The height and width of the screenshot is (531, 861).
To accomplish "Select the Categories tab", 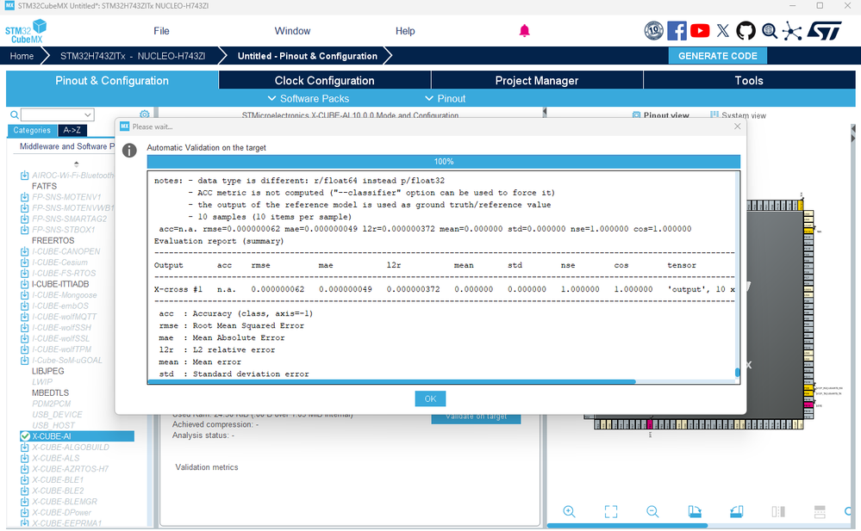I will (x=32, y=130).
